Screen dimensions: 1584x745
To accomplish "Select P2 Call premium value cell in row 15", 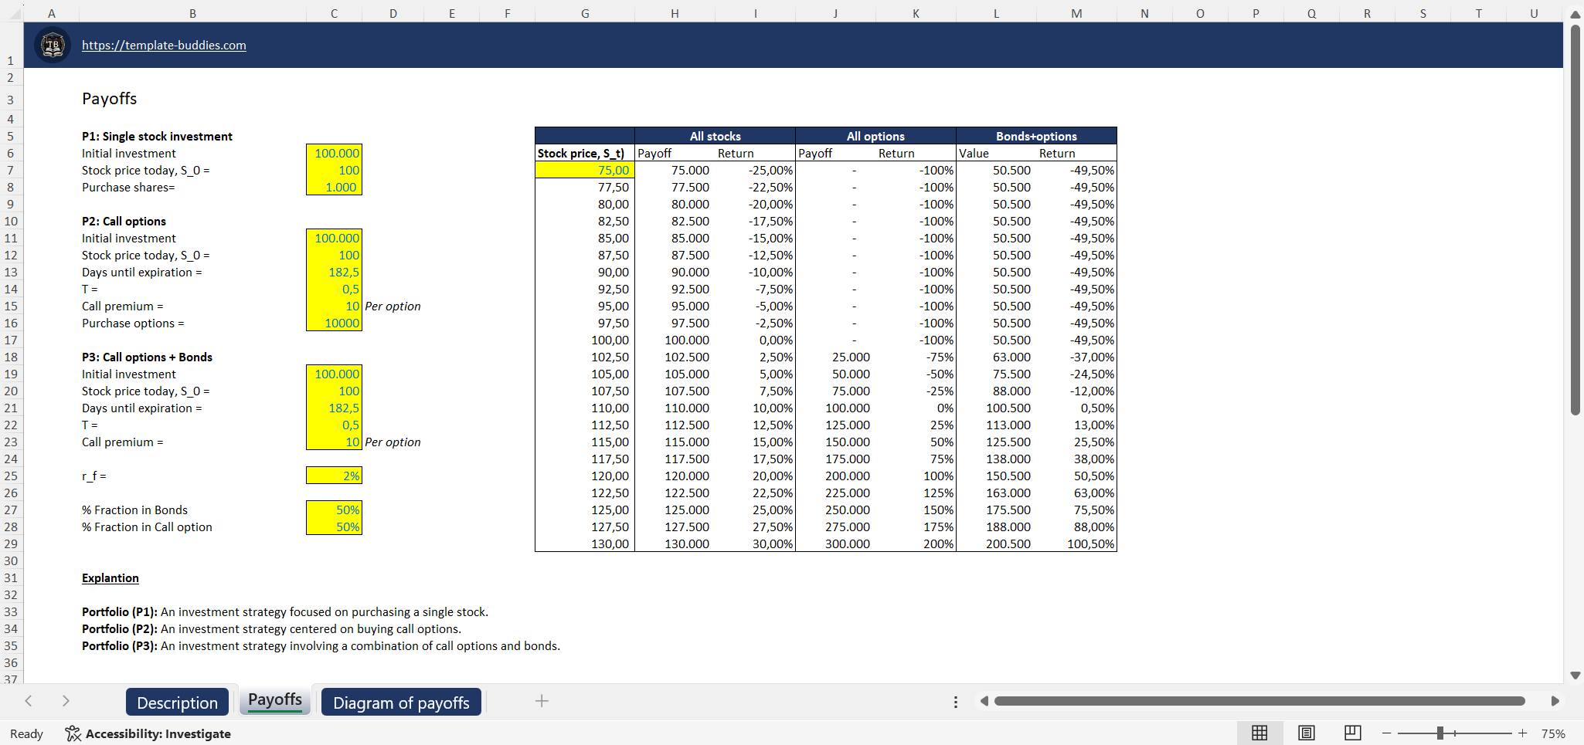I will (334, 306).
